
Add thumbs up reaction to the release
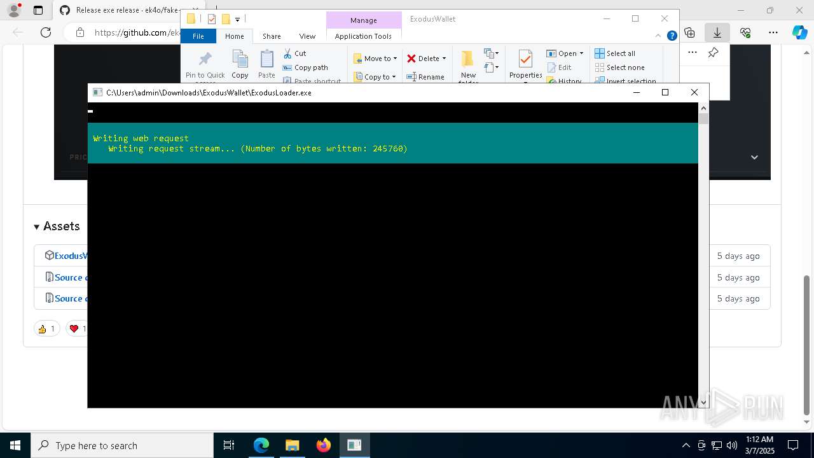46,328
